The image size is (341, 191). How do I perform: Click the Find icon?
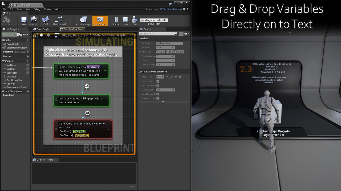tap(45, 20)
